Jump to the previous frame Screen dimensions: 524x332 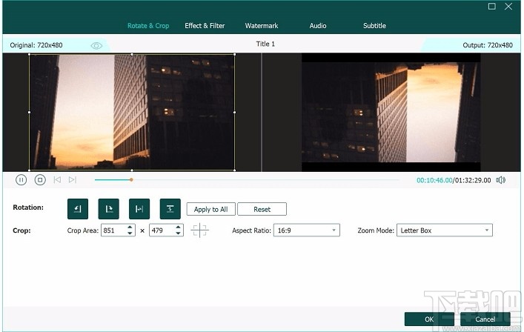[57, 179]
